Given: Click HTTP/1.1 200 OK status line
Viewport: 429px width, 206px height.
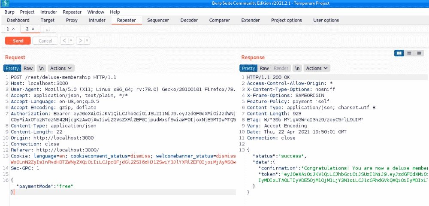Looking at the screenshot, I should point(268,77).
